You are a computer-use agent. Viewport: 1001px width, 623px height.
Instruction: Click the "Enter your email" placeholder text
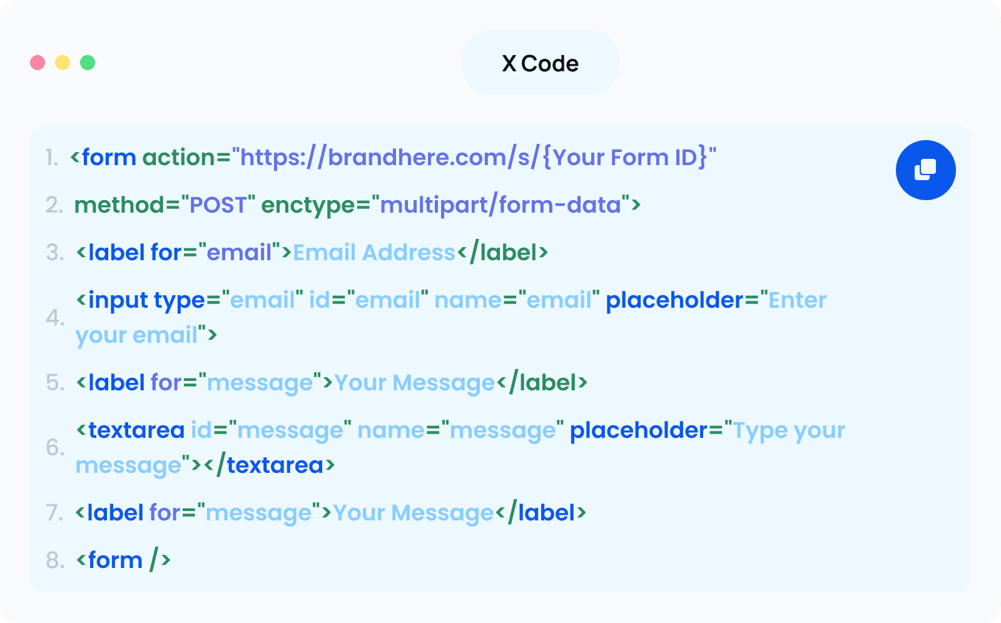click(451, 318)
